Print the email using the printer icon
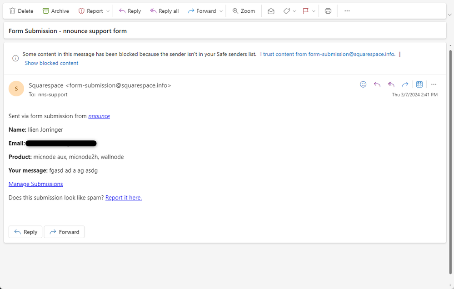The width and height of the screenshot is (454, 289). pyautogui.click(x=328, y=11)
